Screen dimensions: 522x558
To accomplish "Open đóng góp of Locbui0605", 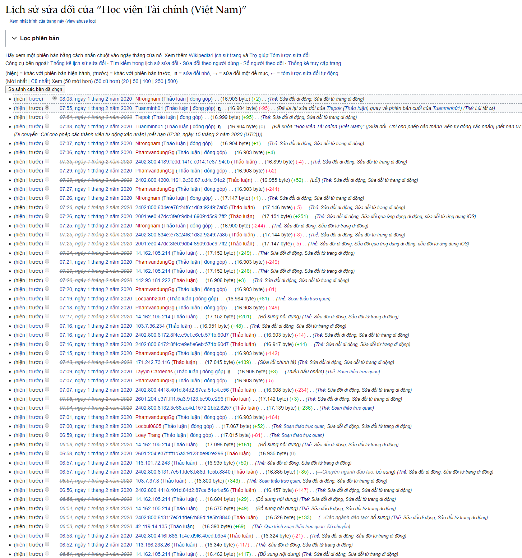I will [x=202, y=426].
